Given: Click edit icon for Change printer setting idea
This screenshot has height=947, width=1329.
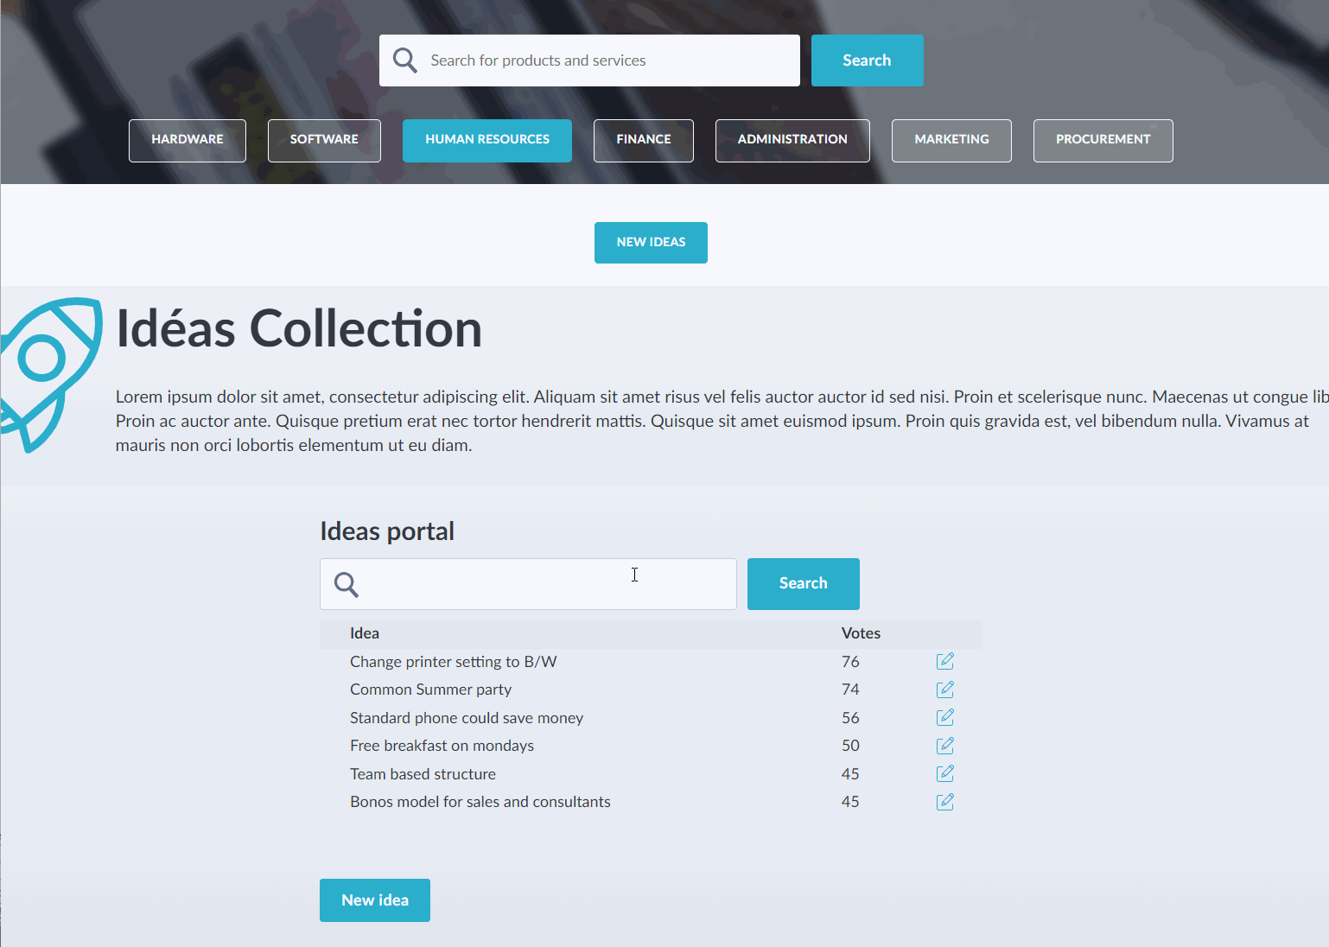Looking at the screenshot, I should (x=944, y=661).
